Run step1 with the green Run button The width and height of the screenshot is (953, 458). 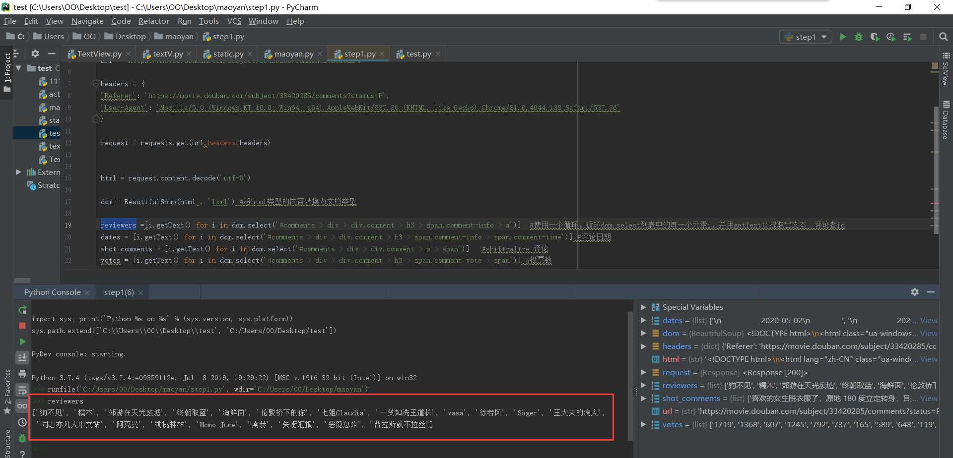click(x=843, y=37)
